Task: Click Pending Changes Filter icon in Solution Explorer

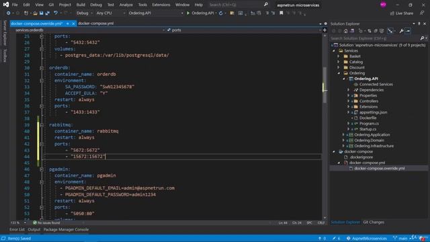Action: [x=361, y=31]
